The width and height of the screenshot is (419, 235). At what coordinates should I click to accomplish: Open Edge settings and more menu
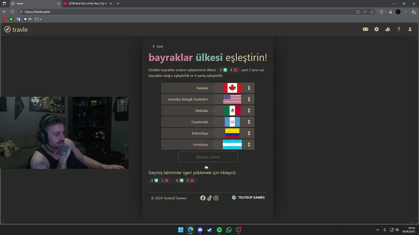(x=406, y=12)
